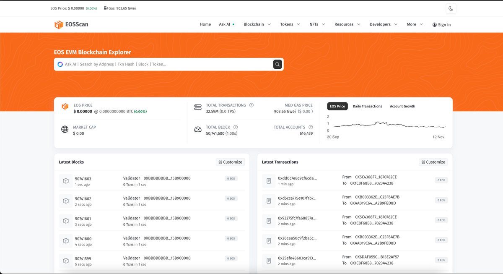Click help icon next to Total Transactions

pos(251,105)
